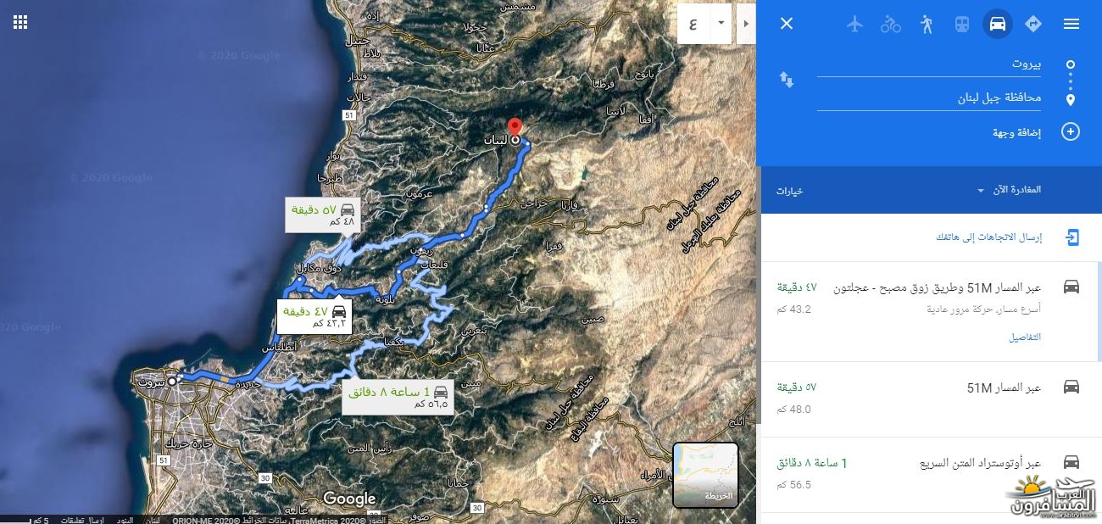Open the route options link
1102x524 pixels.
point(789,191)
